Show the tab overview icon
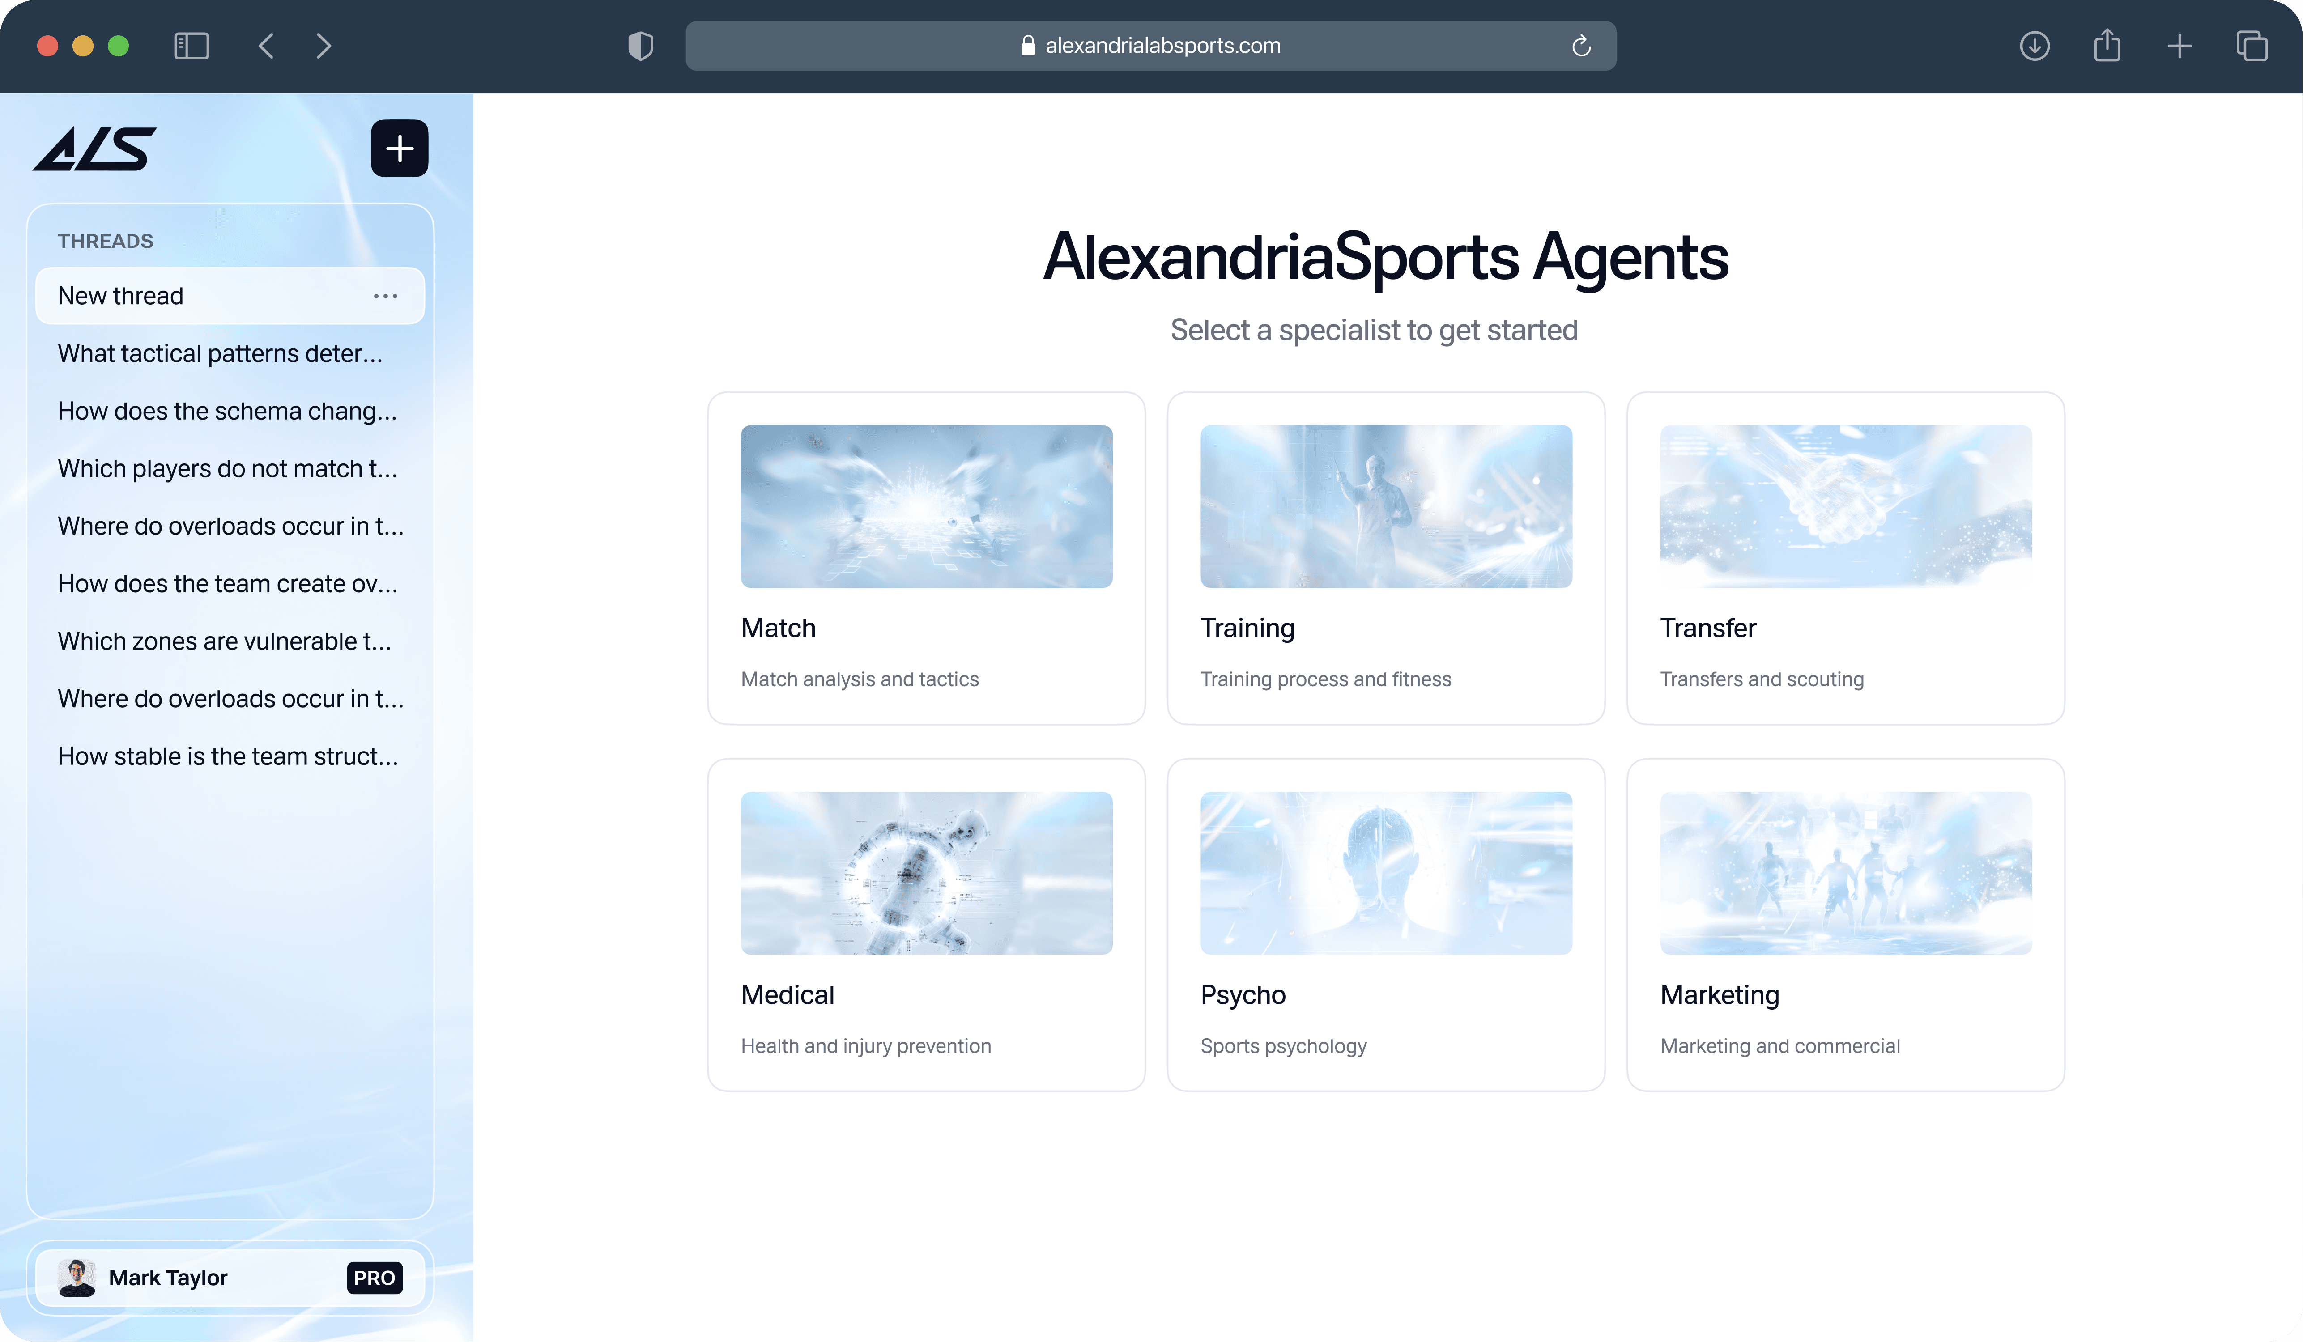 point(2252,46)
